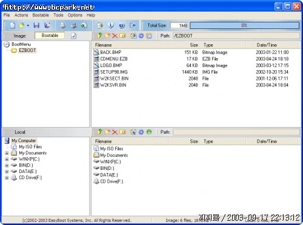Click the clock disc icon before image Path
Screen dimensions: 303x225
coord(149,36)
